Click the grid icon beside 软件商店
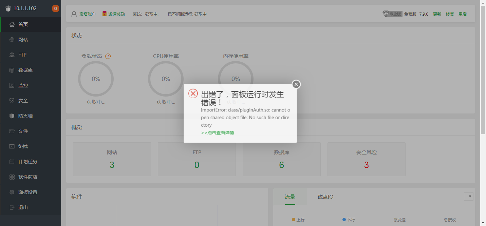486x226 pixels. tap(12, 177)
